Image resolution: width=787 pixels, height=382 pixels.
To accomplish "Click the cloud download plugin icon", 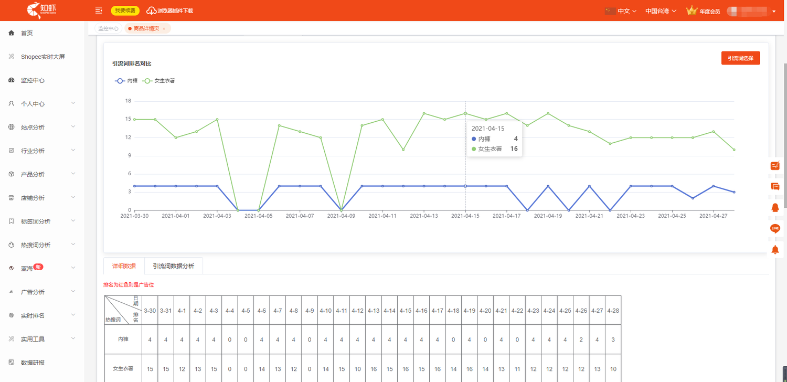I will click(x=151, y=10).
